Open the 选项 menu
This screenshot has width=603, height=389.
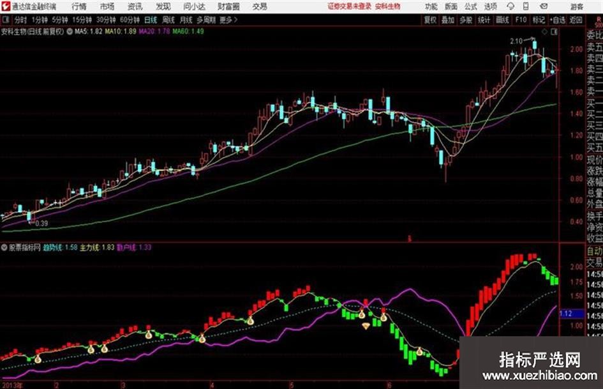click(x=491, y=6)
